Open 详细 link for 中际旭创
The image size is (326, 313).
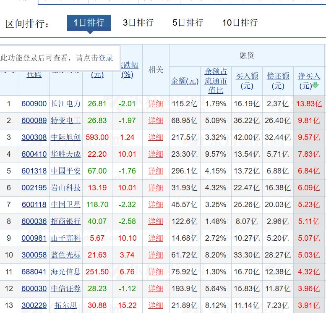click(x=156, y=137)
